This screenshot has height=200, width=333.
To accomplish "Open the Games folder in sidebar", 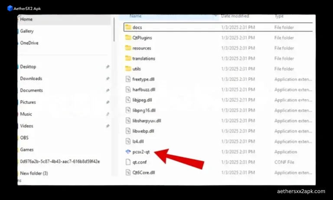I will point(27,150).
